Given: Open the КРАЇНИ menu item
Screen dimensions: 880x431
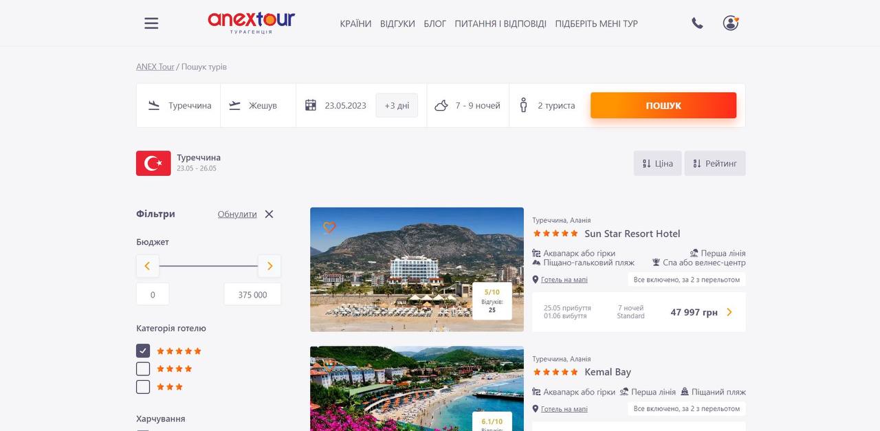Looking at the screenshot, I should point(355,23).
